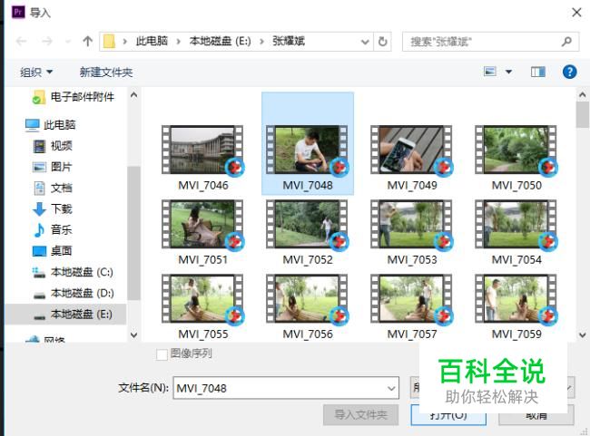Screen dimensions: 590x436
Task: Open 图片 in the navigation pane
Action: tap(53, 167)
